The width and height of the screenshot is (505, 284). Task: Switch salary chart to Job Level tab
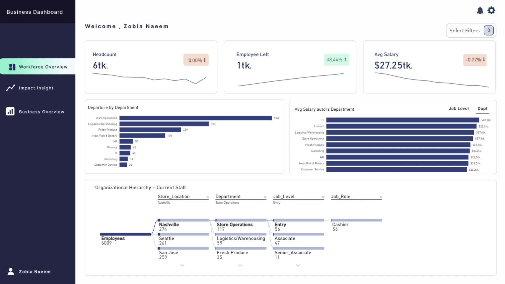click(458, 109)
